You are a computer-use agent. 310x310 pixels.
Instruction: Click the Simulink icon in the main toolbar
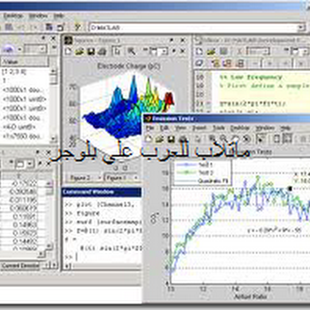coord(49,27)
